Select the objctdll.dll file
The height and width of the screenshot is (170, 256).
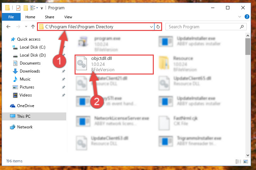(114, 65)
